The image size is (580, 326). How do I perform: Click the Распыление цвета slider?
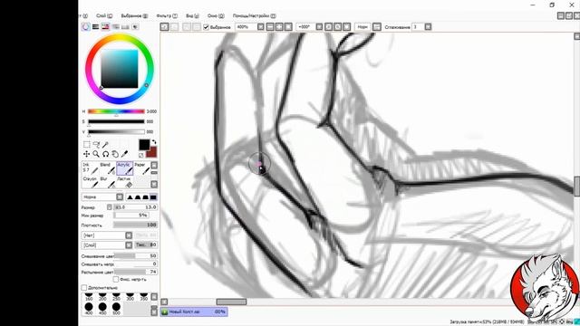[x=135, y=272]
